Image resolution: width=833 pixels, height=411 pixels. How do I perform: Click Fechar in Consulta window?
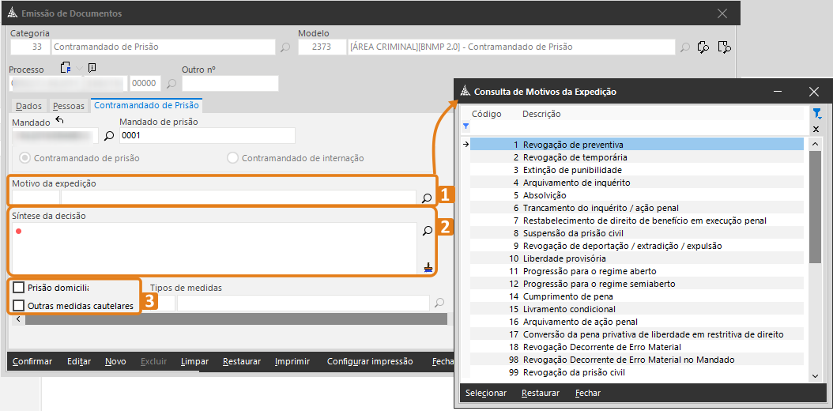tap(588, 393)
